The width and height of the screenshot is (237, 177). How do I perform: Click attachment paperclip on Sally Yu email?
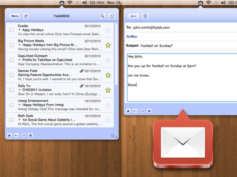(82, 86)
